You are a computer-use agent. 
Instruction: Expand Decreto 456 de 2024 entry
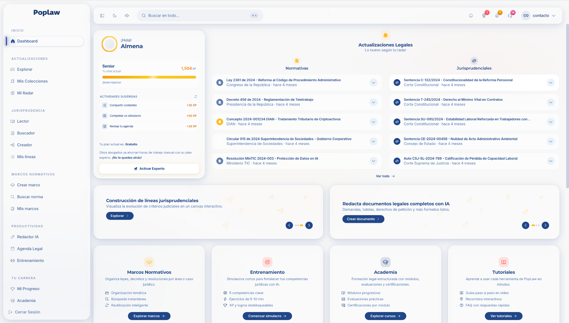click(373, 102)
